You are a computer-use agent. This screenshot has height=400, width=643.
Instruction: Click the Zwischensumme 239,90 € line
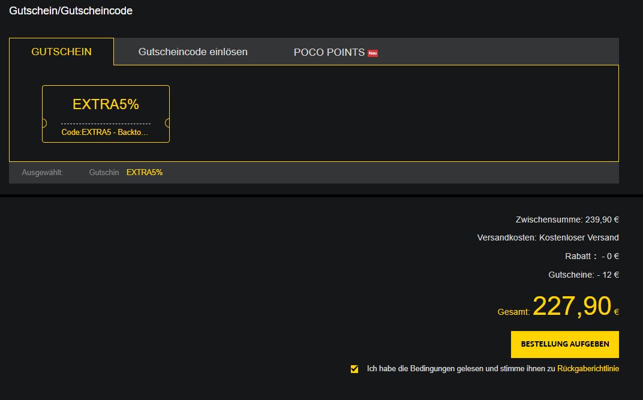point(567,219)
